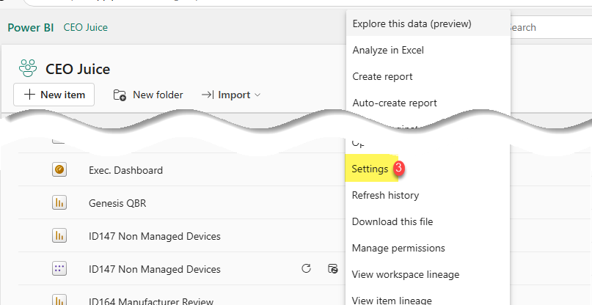
Task: Click the Exec. Dashboard gauge icon
Action: click(x=59, y=170)
